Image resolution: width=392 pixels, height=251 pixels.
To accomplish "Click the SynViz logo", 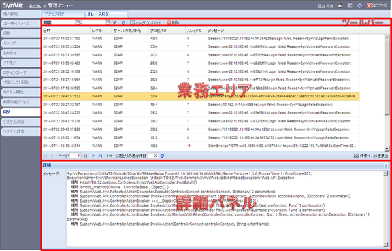I will pyautogui.click(x=13, y=5).
